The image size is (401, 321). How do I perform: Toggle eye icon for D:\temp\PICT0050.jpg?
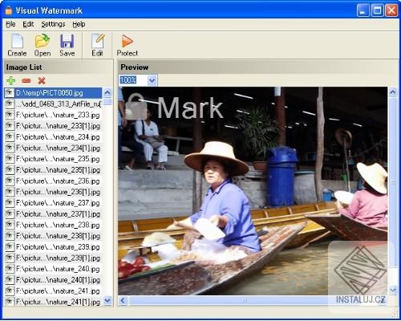(x=10, y=93)
